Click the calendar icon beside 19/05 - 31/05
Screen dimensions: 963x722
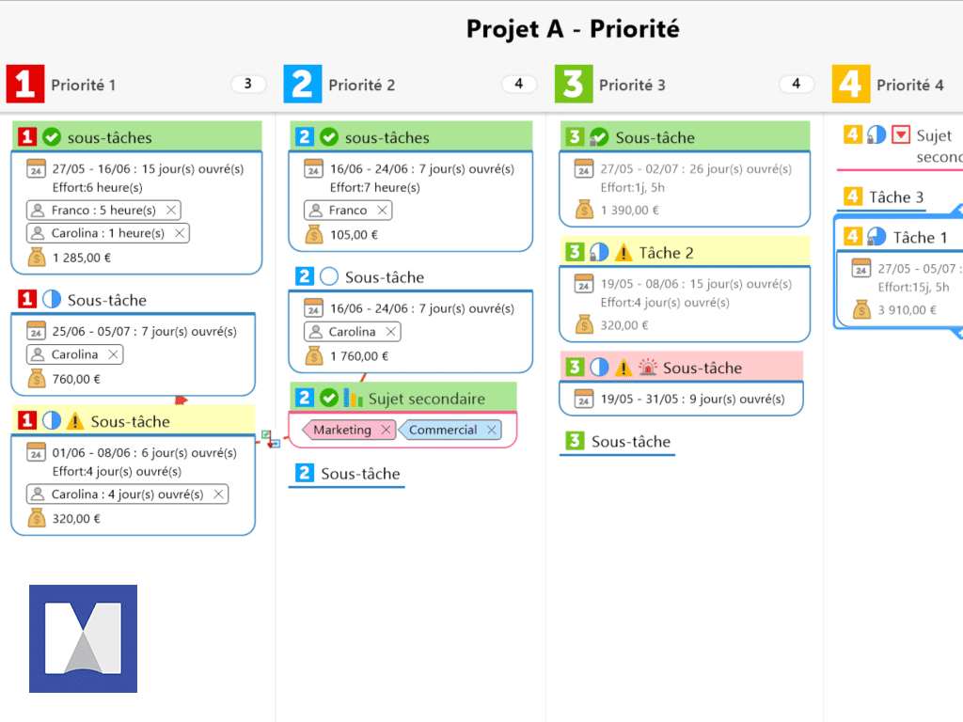point(584,399)
